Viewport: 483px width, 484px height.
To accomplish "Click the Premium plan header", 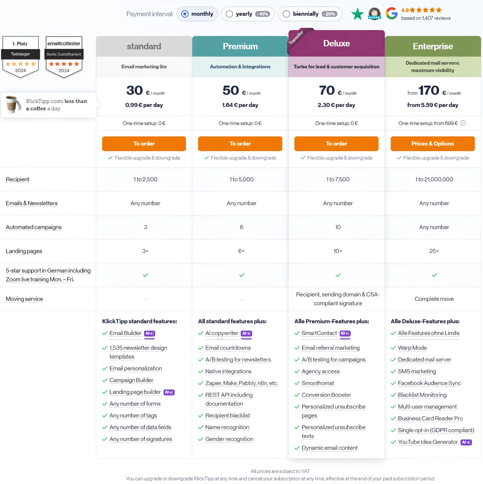I will point(240,46).
